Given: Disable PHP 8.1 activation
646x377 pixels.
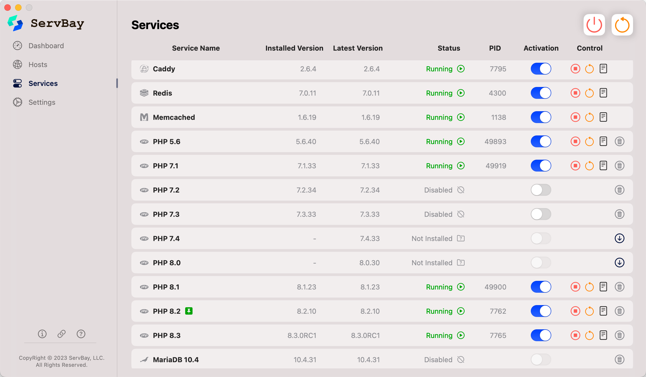Looking at the screenshot, I should (x=541, y=287).
